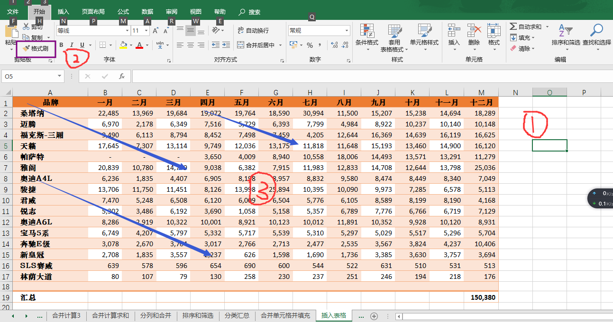Click the decrease decimal icon
This screenshot has height=322, width=613.
[346, 45]
